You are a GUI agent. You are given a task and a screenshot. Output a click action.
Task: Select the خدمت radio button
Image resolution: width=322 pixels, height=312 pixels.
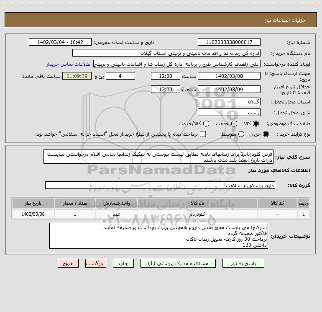pyautogui.click(x=234, y=124)
